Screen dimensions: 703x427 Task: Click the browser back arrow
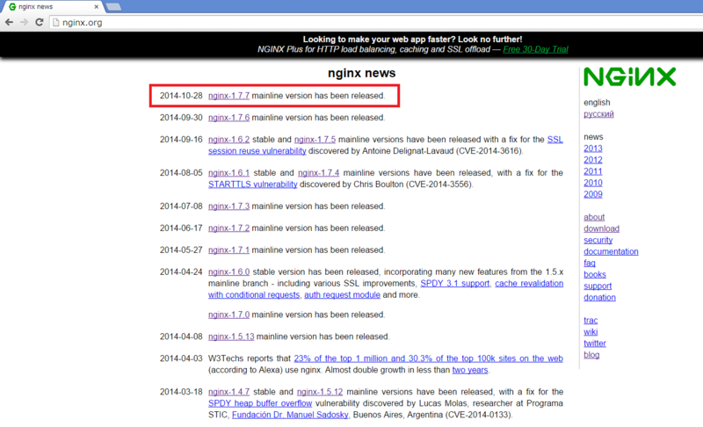(x=9, y=22)
